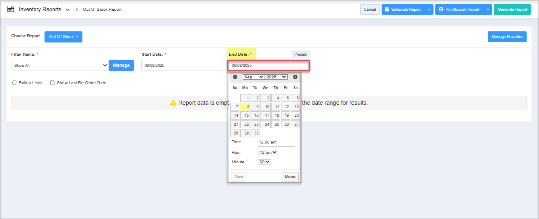The width and height of the screenshot is (539, 219).
Task: Expand the Schedule Report dropdown arrow
Action: pyautogui.click(x=429, y=9)
